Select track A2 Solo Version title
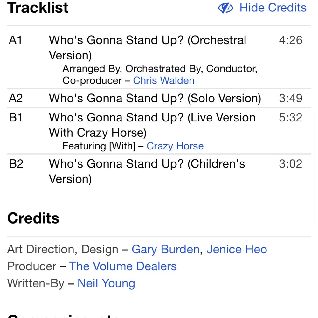Viewport: 318px width, 318px height. [x=155, y=98]
